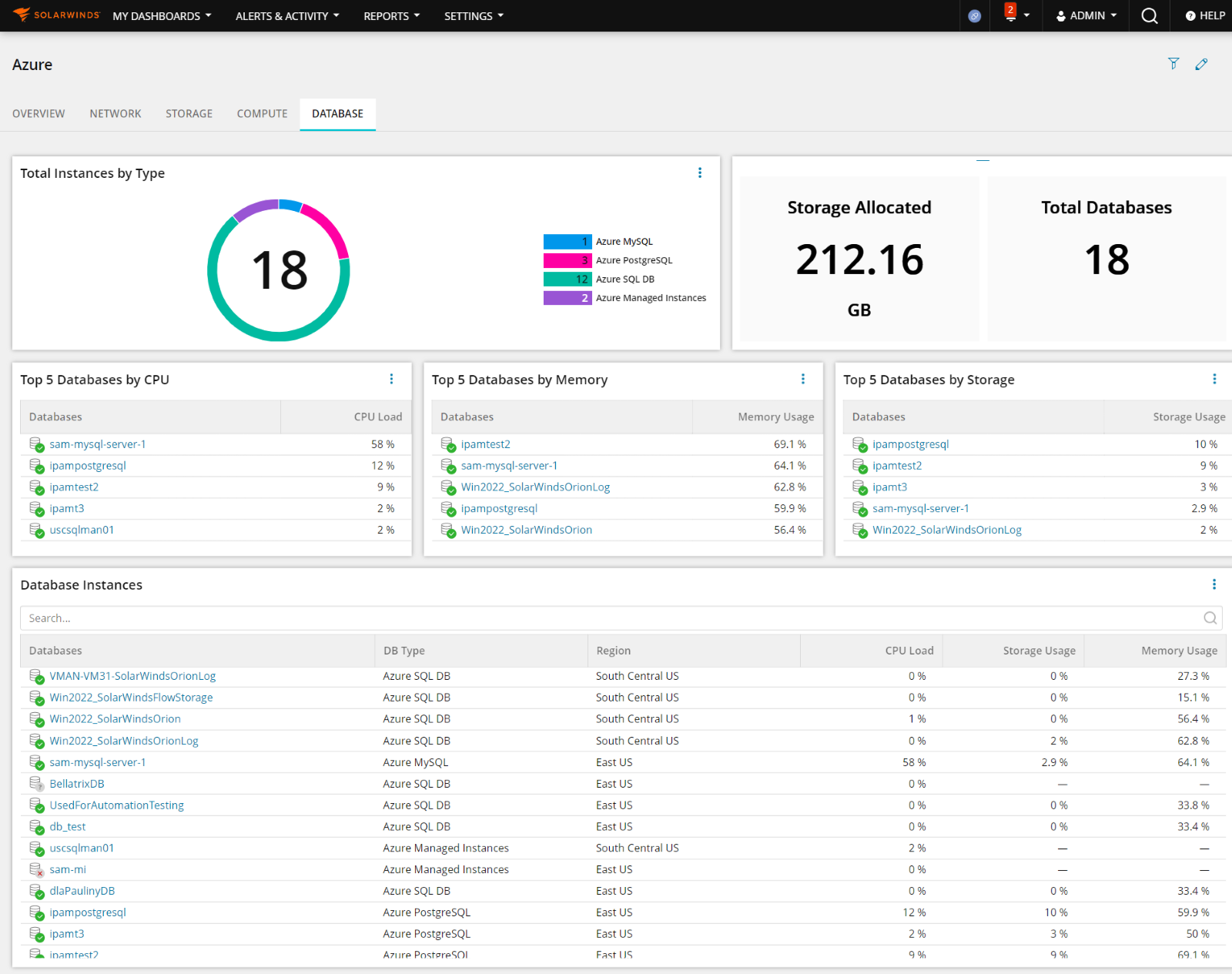Viewport: 1232px width, 974px height.
Task: Open dlaPaulinyDB database link
Action: 82,891
